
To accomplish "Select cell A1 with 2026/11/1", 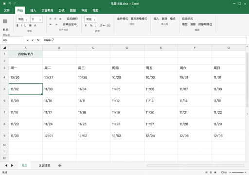I will point(26,54).
